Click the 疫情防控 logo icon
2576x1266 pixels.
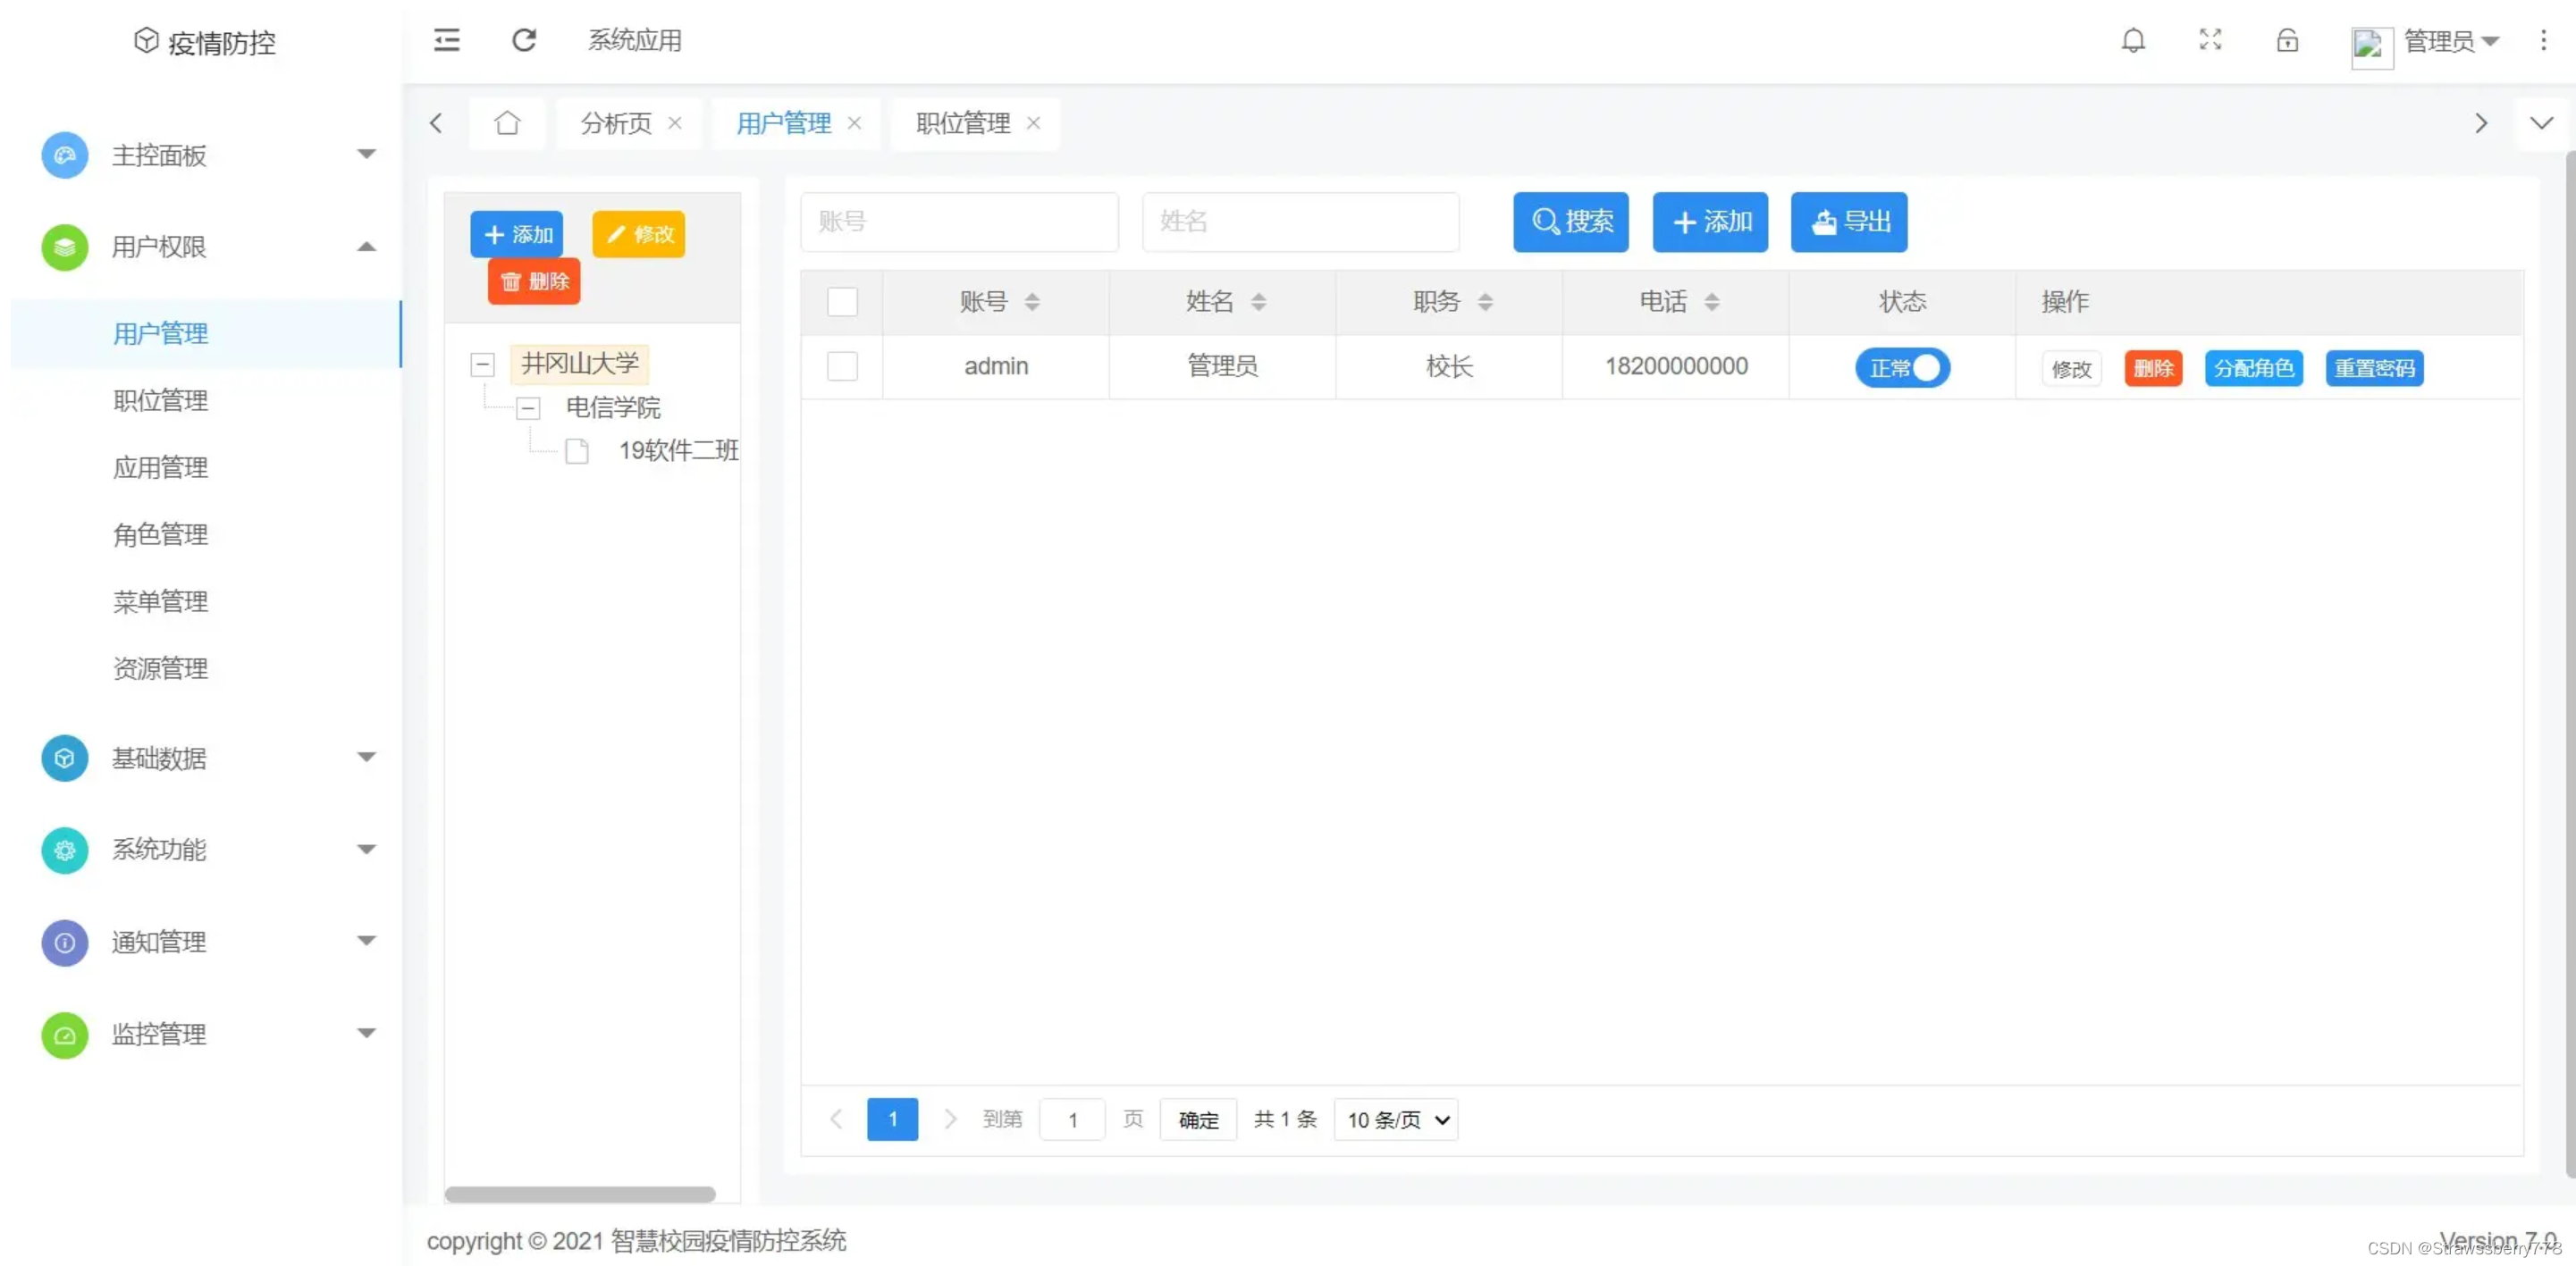(x=146, y=40)
